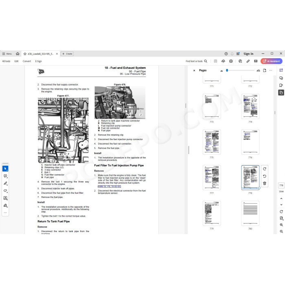Click the share with others icon

[x=240, y=61]
